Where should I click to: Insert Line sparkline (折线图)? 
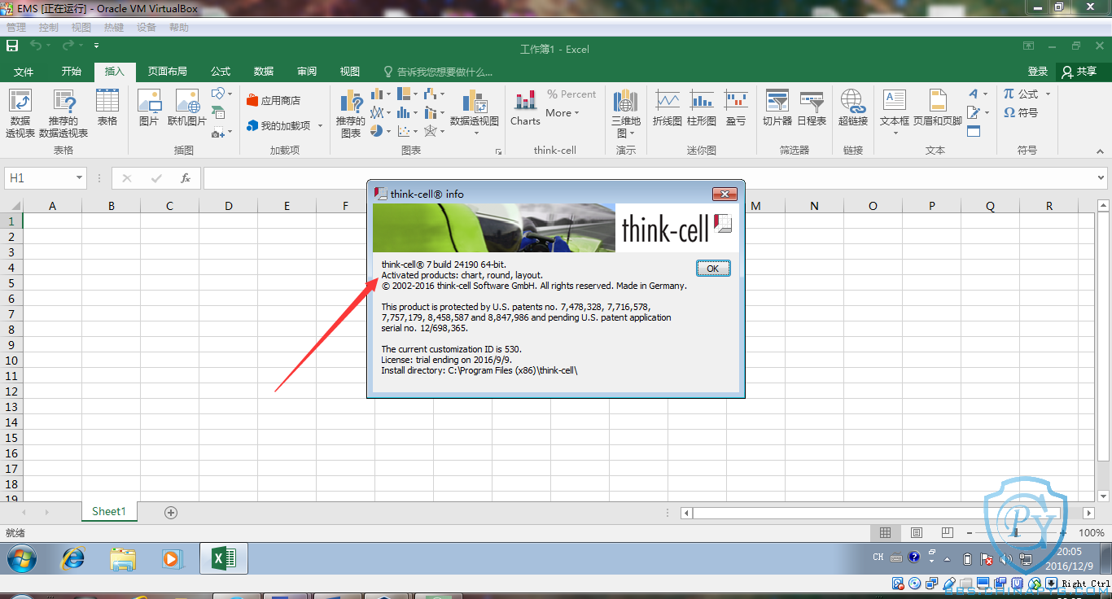click(668, 107)
